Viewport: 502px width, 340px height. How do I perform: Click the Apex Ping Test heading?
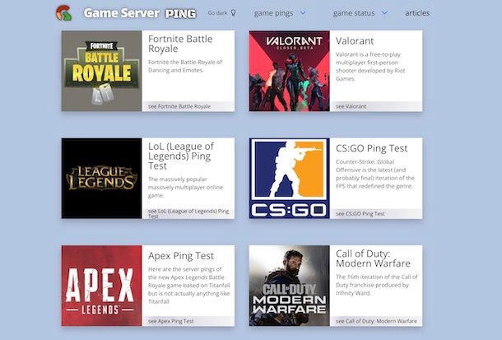(181, 256)
